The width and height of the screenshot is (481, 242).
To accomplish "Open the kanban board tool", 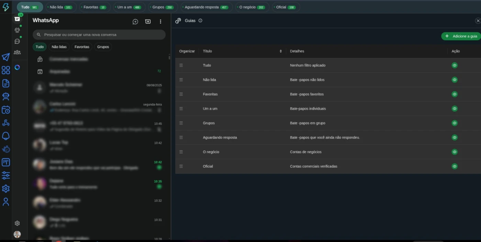I will pos(6,162).
